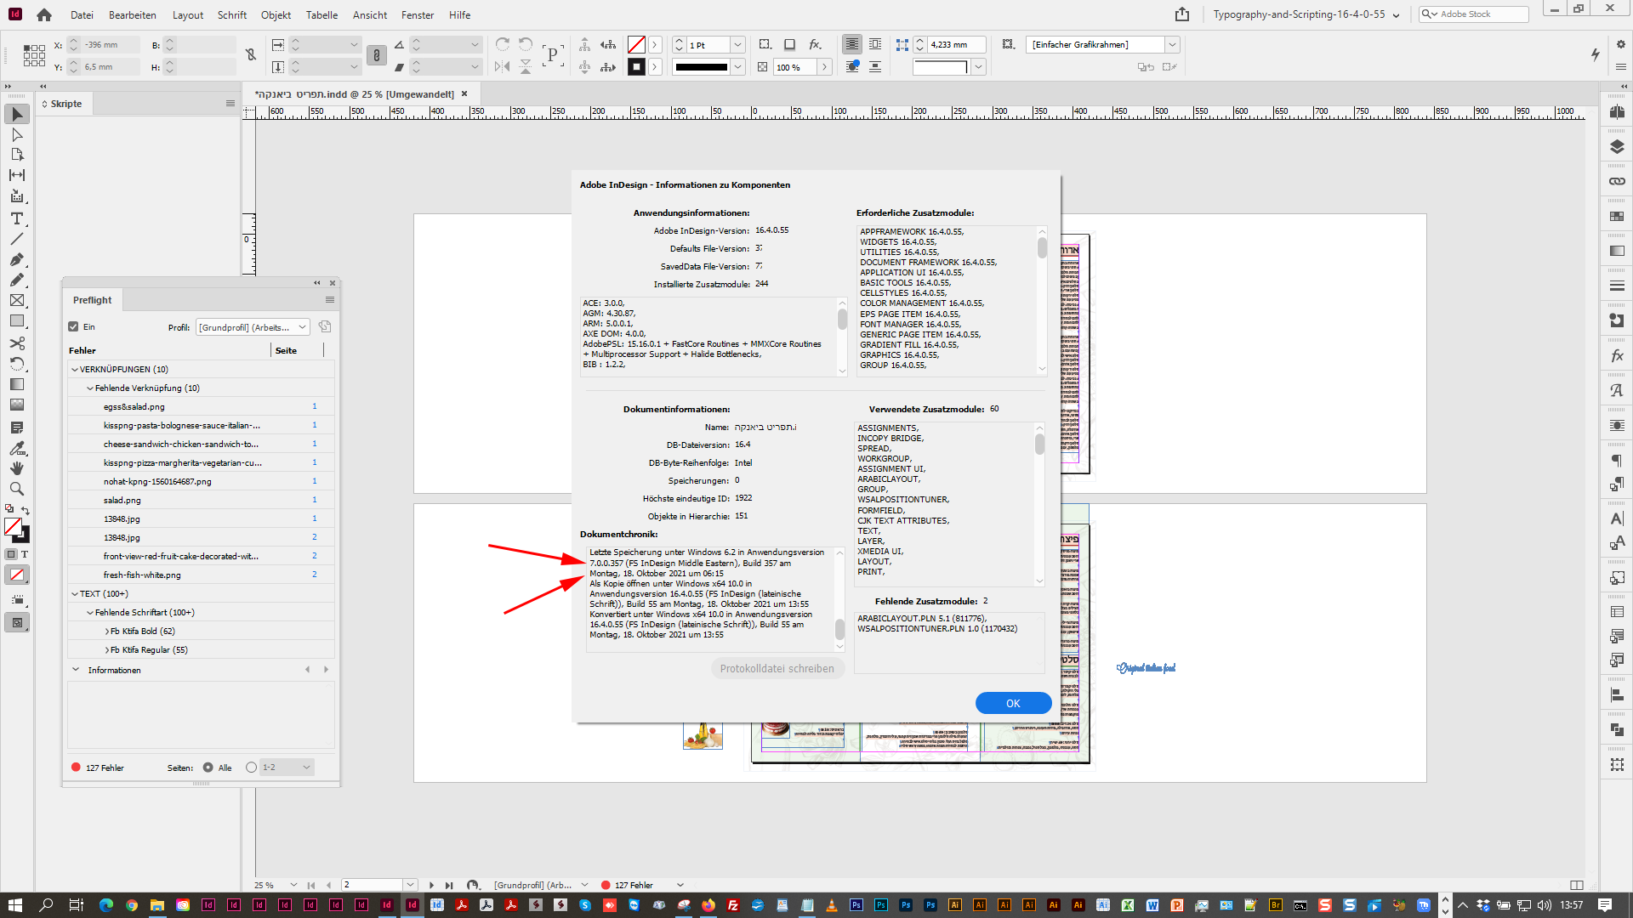Choose the Zoom tool

[16, 489]
